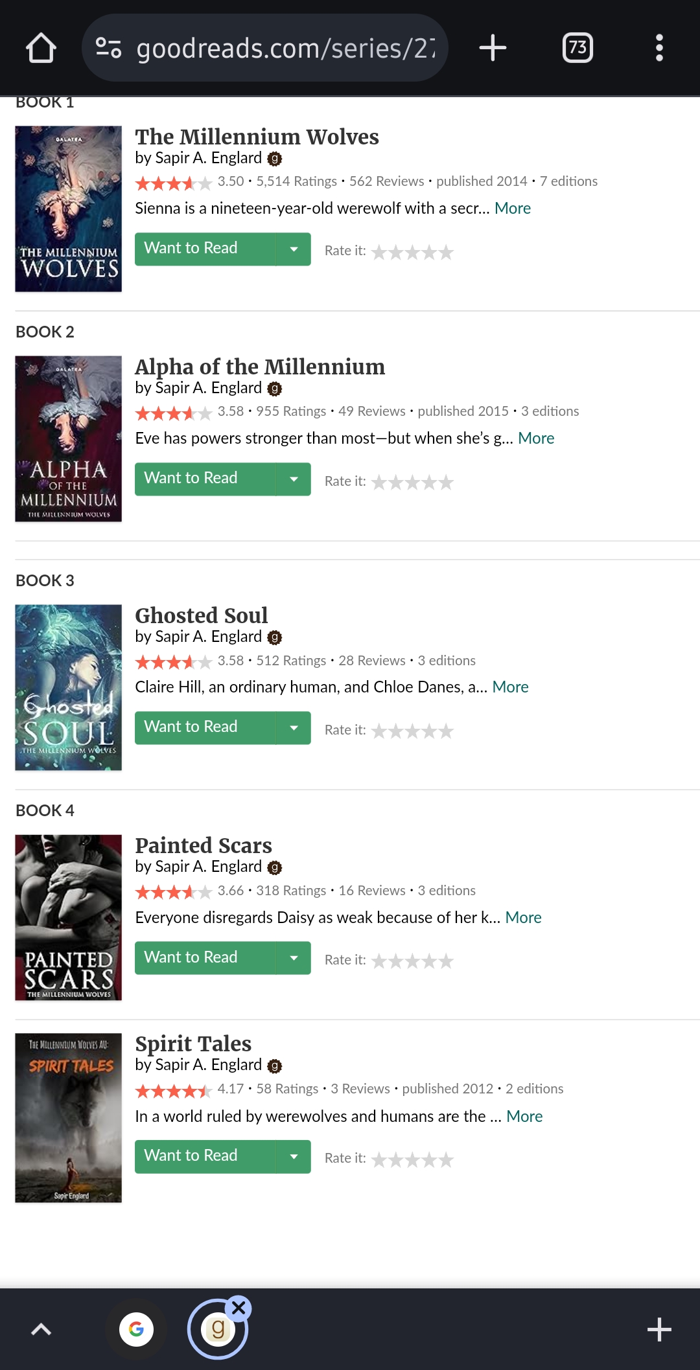The image size is (700, 1370).
Task: Expand the Ghosted Soul description with More
Action: click(510, 687)
